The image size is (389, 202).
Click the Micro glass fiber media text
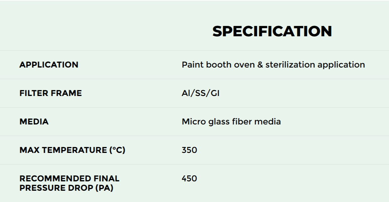click(x=231, y=122)
